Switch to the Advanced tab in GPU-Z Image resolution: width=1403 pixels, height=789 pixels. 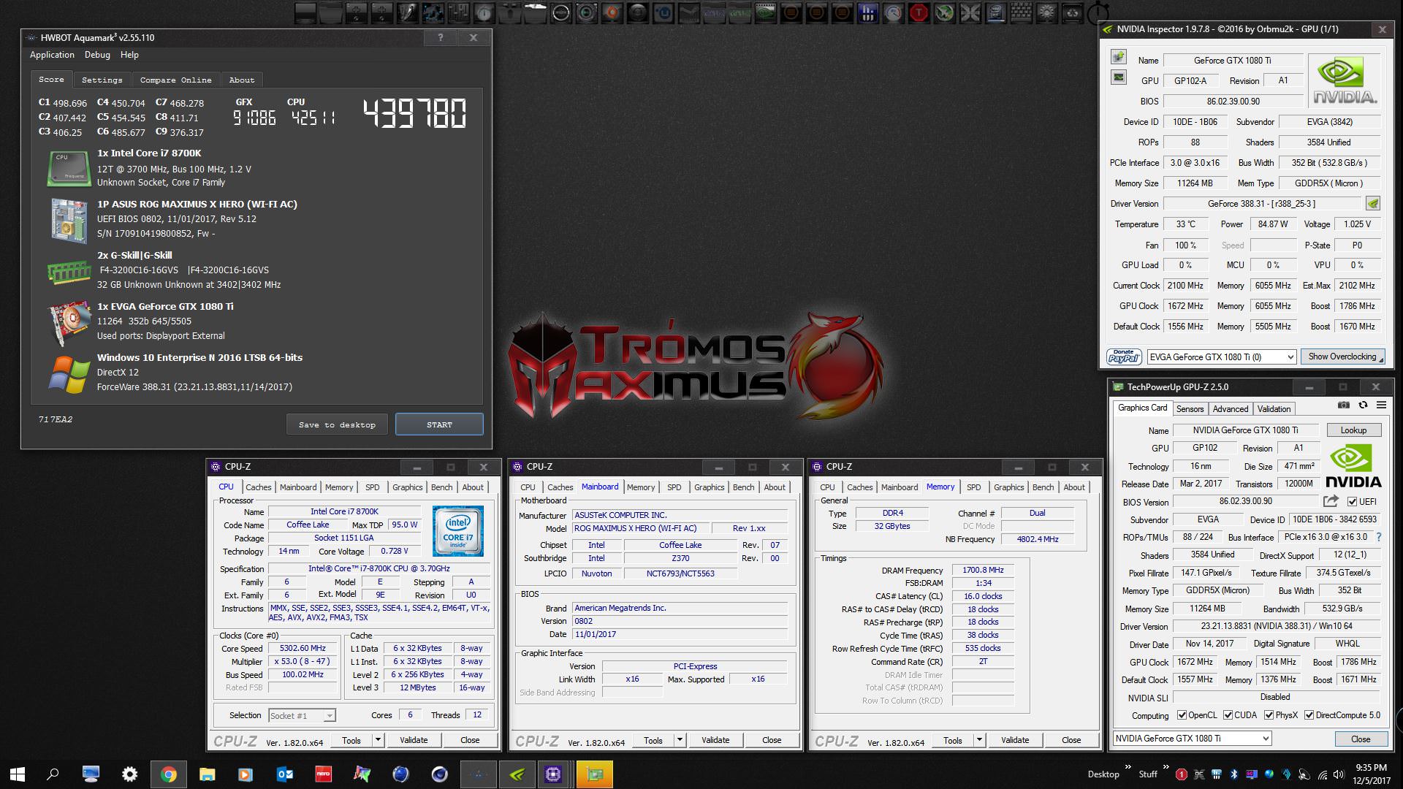[x=1231, y=408]
